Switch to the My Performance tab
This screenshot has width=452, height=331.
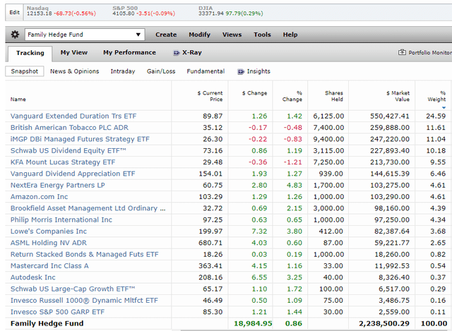tap(129, 52)
